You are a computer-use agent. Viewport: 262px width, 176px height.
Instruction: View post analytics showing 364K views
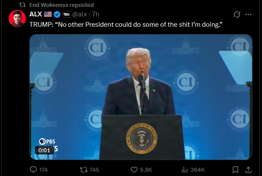[x=193, y=170]
